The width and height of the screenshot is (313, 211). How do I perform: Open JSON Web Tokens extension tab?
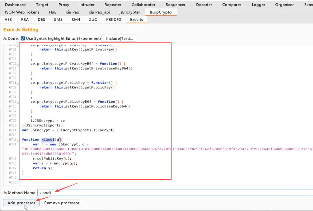pyautogui.click(x=22, y=12)
